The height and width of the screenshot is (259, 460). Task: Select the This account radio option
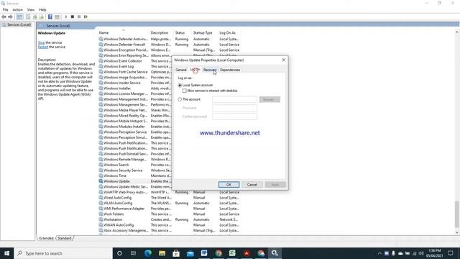point(180,99)
